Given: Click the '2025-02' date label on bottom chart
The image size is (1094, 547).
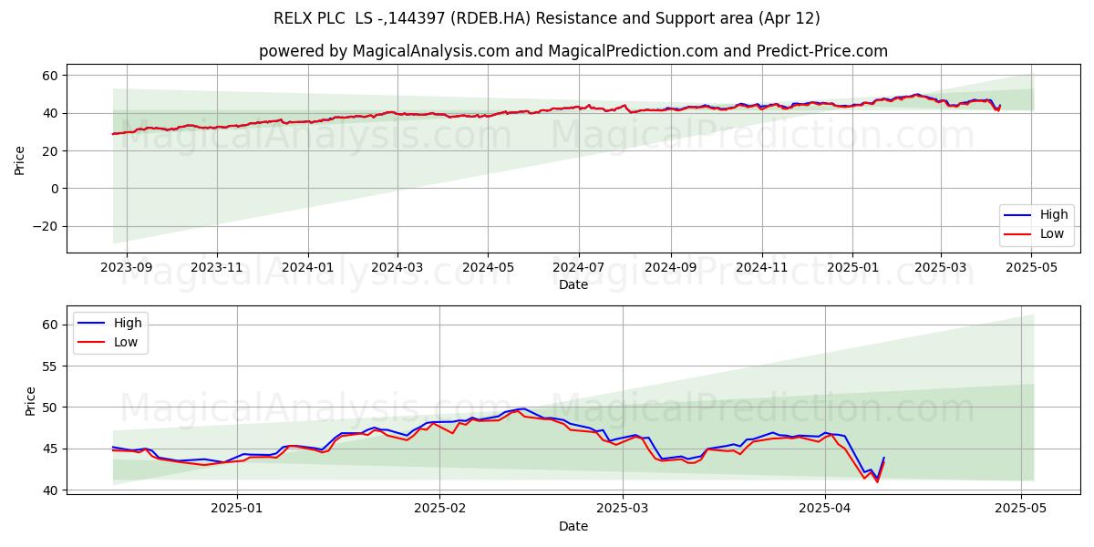Looking at the screenshot, I should click(x=439, y=510).
